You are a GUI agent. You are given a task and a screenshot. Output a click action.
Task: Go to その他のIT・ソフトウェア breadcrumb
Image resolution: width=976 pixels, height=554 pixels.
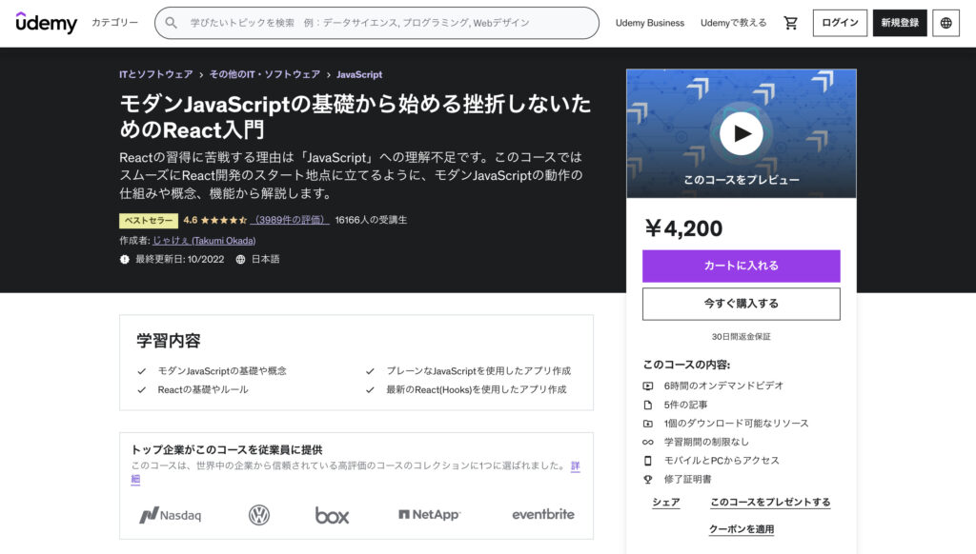coord(265,74)
